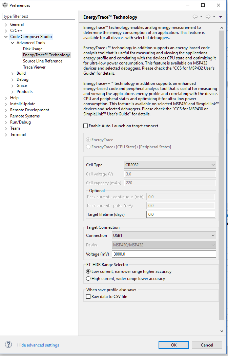Enable Auto-Launch on target connect
Screen dimensions: 228x356
(86, 126)
